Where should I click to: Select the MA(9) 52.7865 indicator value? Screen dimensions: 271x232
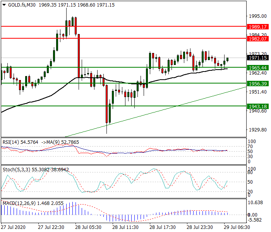point(62,142)
